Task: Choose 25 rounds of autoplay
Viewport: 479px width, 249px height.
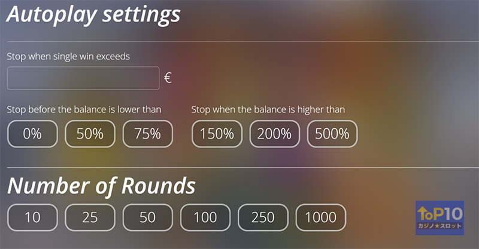Action: click(x=90, y=217)
